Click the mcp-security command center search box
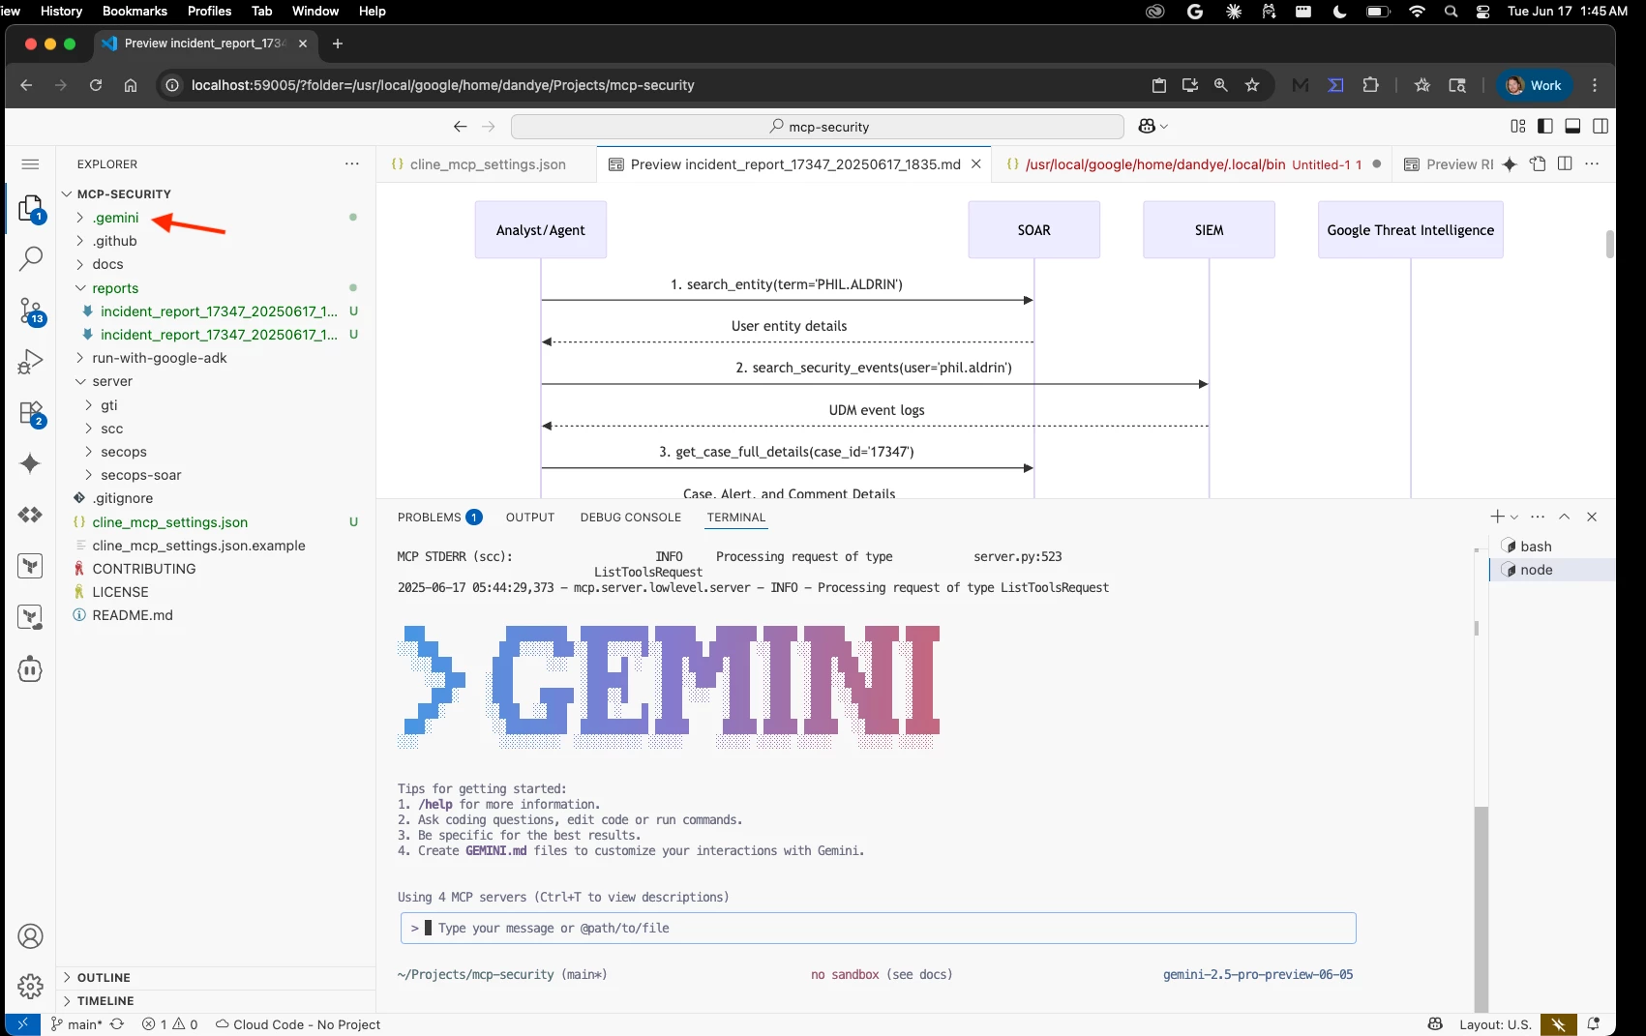The width and height of the screenshot is (1646, 1036). pyautogui.click(x=818, y=127)
